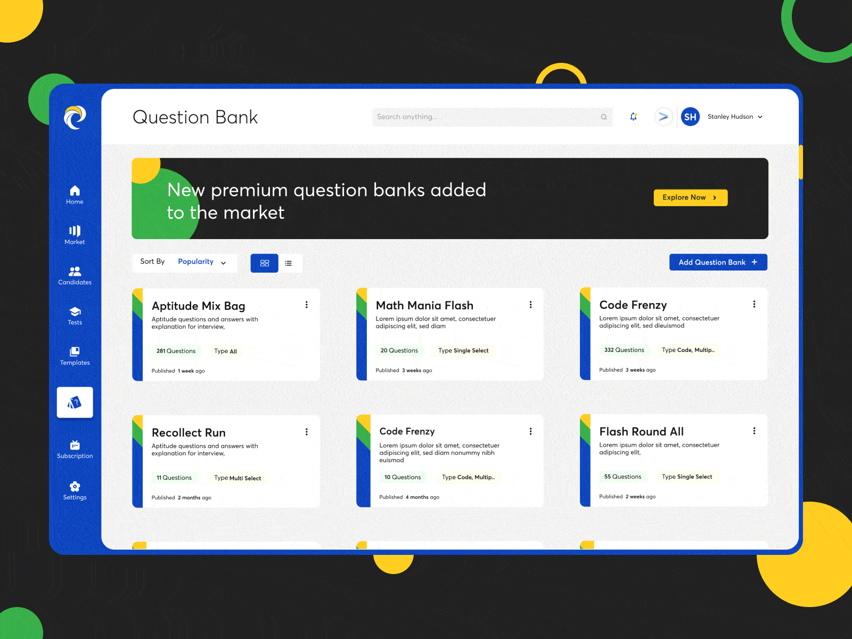Image resolution: width=852 pixels, height=639 pixels.
Task: Click Published 4 months ago text
Action: click(409, 497)
